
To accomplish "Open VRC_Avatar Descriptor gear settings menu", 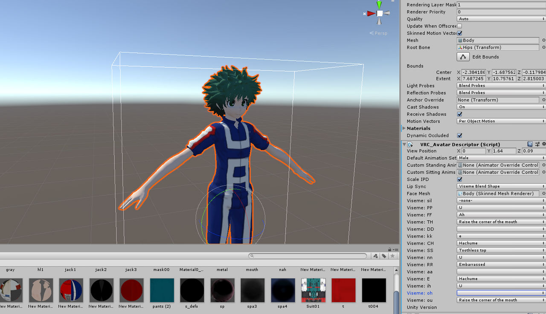I will click(x=543, y=144).
